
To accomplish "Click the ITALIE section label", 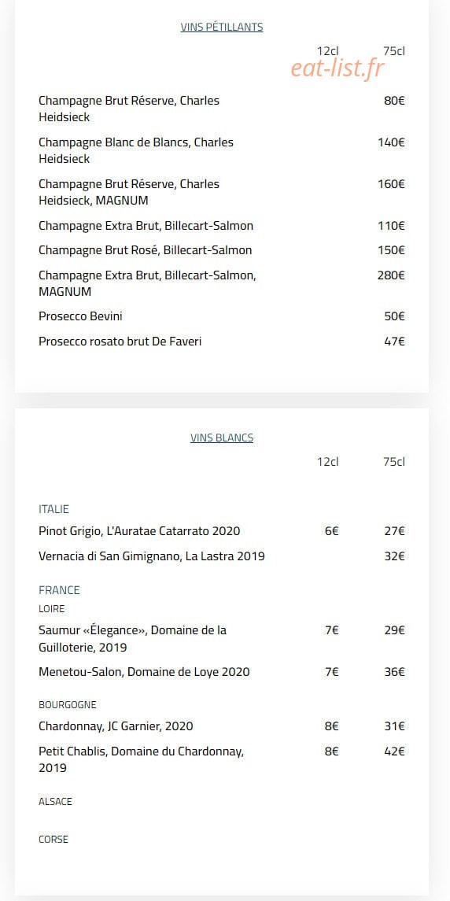I will [x=54, y=509].
